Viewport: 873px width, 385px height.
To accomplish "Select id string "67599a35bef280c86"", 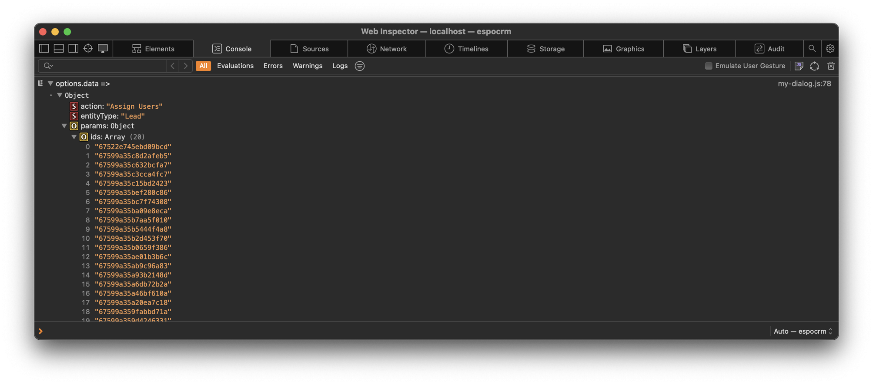I will click(x=133, y=192).
